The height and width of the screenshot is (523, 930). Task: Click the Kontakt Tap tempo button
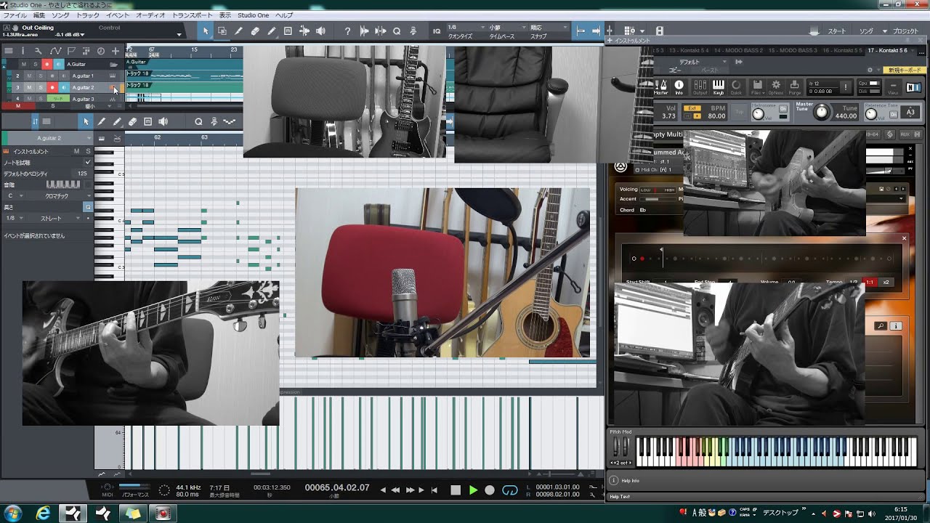[739, 112]
